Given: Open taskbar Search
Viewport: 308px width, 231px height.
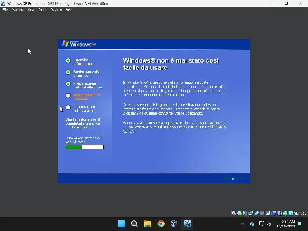Looking at the screenshot, I should pos(134,224).
